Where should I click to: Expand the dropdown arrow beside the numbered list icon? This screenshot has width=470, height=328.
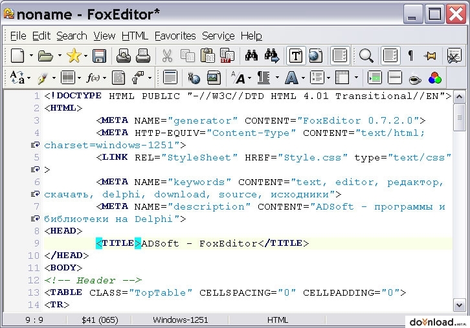click(x=328, y=78)
